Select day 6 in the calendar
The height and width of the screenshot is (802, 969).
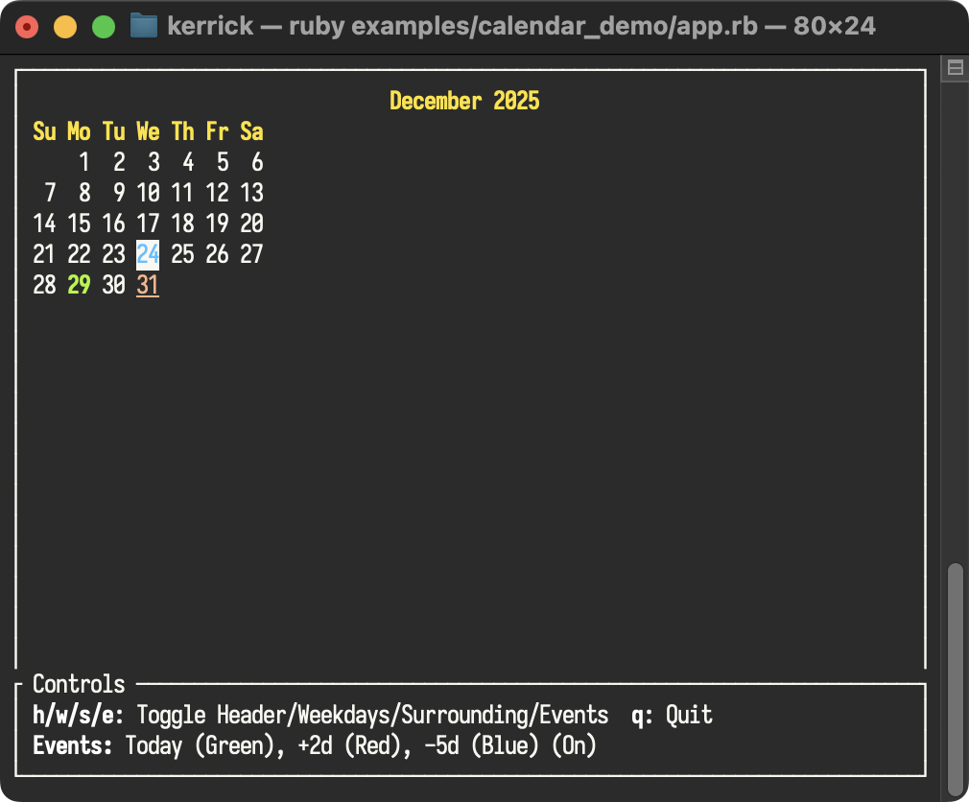[x=258, y=162]
